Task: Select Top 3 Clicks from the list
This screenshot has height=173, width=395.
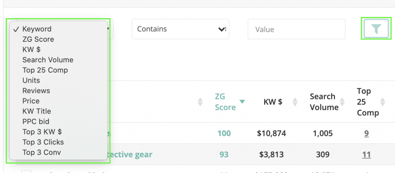Action: [x=43, y=142]
